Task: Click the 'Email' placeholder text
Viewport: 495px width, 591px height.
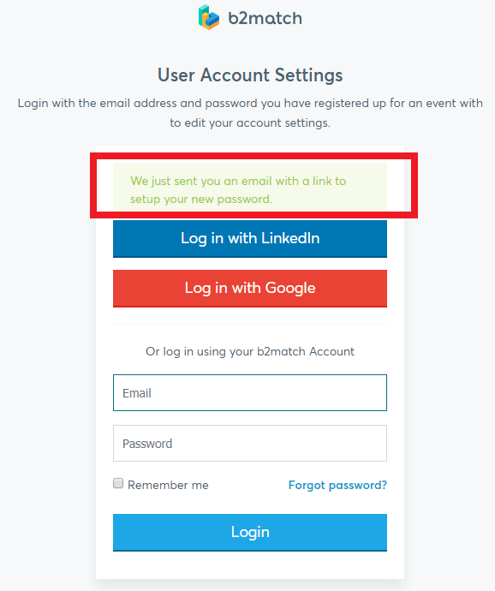Action: click(x=137, y=393)
